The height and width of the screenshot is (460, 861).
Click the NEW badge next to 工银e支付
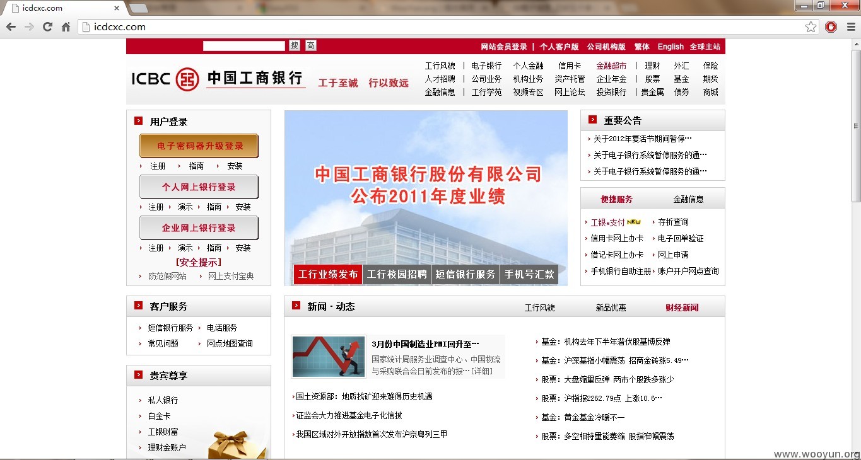tap(634, 222)
